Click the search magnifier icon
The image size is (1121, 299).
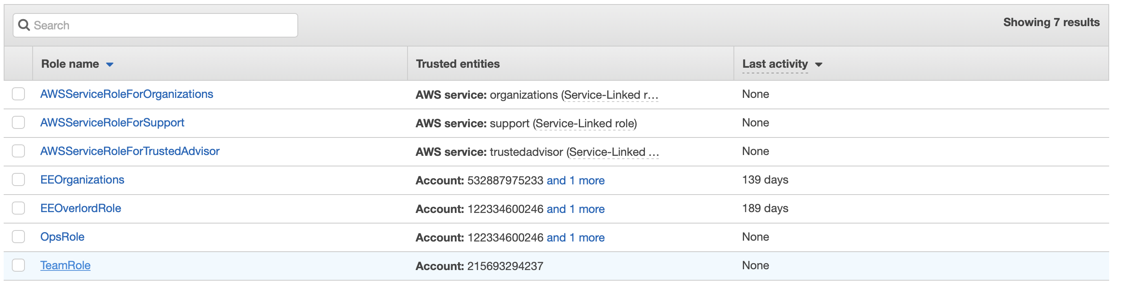(x=24, y=25)
